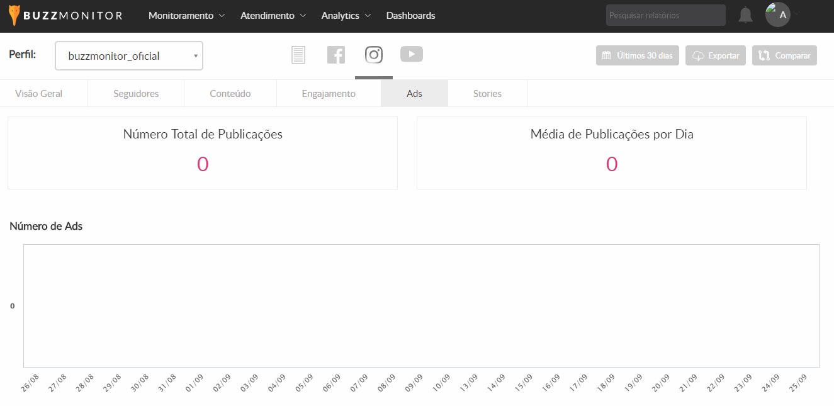Click the user avatar with letter A
834x406 pixels.
tap(778, 14)
